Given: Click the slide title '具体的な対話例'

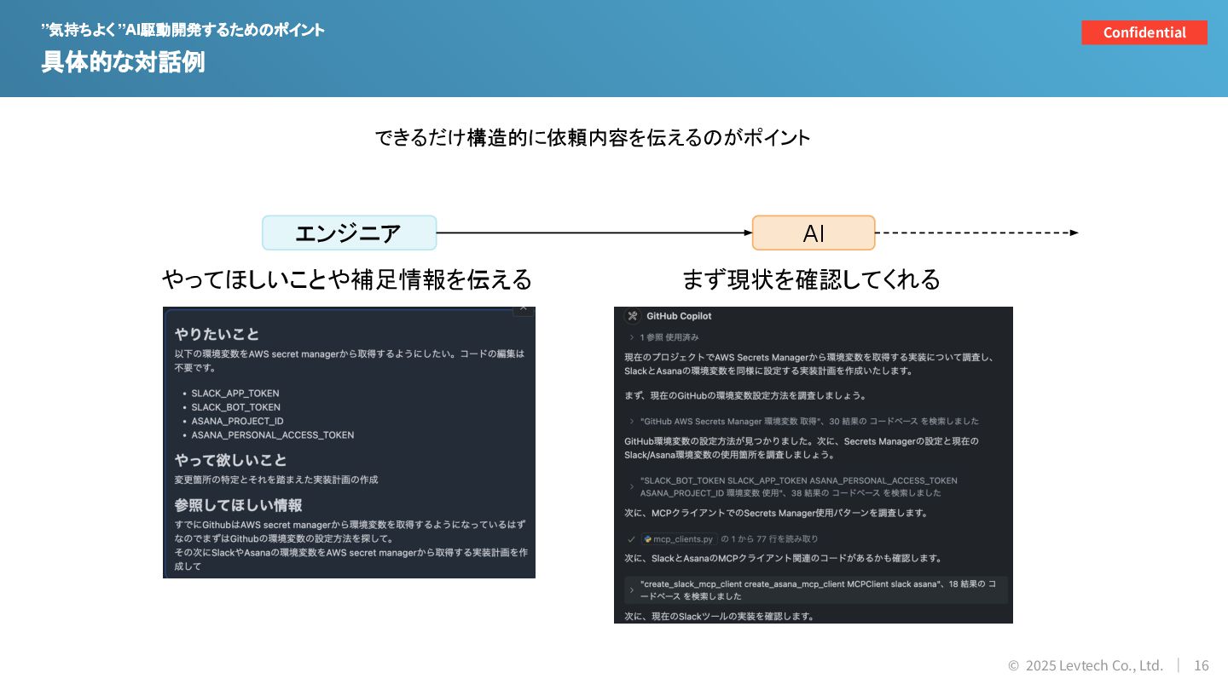Looking at the screenshot, I should coord(123,62).
